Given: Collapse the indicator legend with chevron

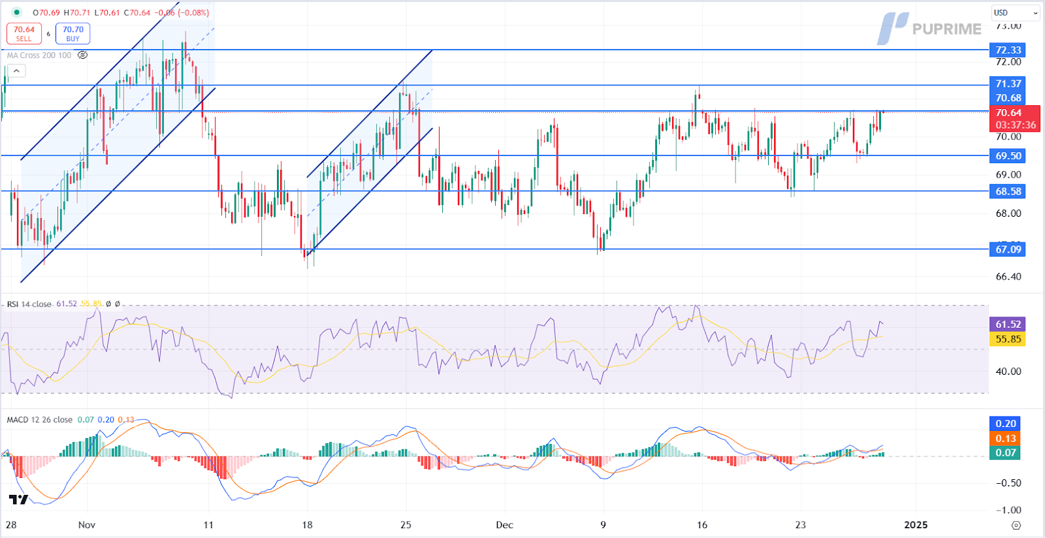Looking at the screenshot, I should point(17,71).
